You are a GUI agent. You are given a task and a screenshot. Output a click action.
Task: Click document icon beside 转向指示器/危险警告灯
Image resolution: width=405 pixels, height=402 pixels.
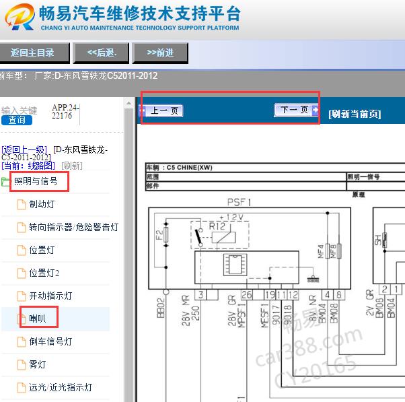pos(22,228)
